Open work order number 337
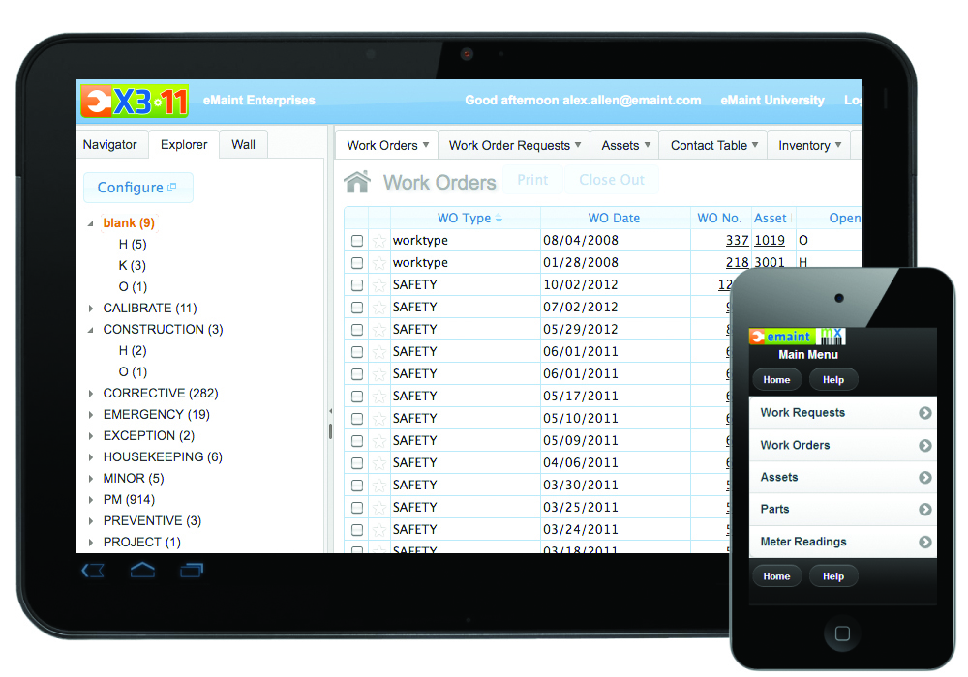Viewport: 968px width, 677px height. tap(737, 241)
